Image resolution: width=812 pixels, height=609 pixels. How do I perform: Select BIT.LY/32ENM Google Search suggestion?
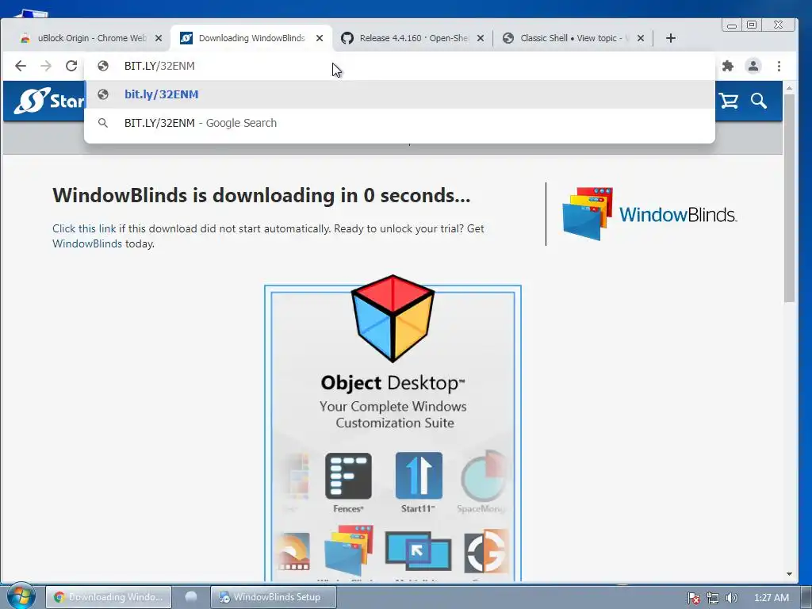(400, 123)
